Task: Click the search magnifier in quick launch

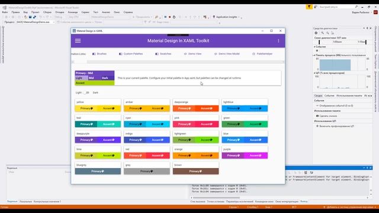Action: [x=356, y=7]
